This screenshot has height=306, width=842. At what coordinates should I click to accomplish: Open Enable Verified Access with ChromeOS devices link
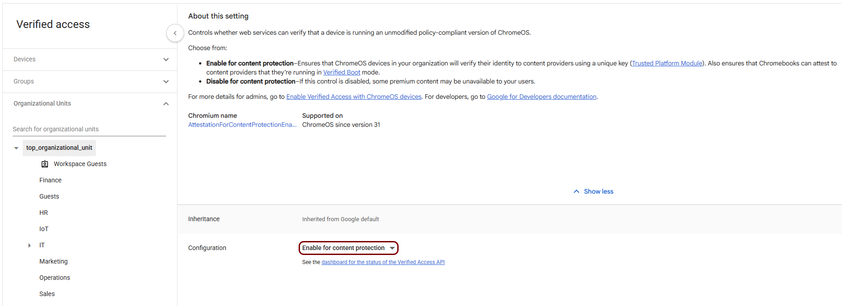354,97
